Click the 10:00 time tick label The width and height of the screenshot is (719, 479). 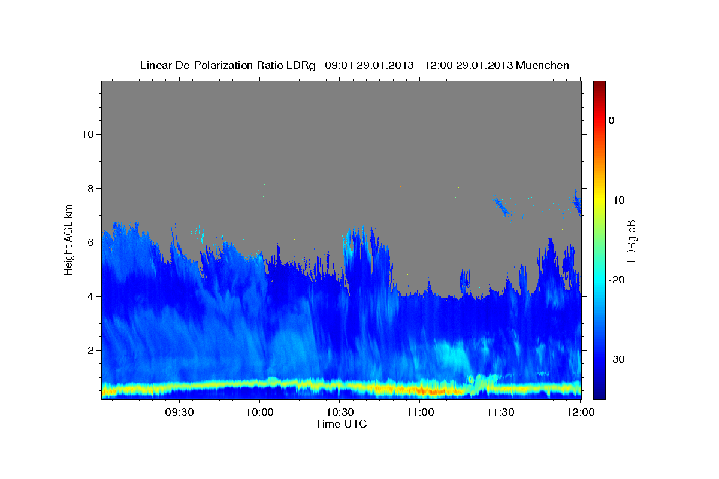(x=259, y=413)
